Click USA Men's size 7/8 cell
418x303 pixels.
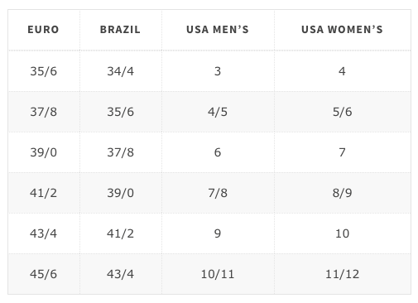pos(218,193)
